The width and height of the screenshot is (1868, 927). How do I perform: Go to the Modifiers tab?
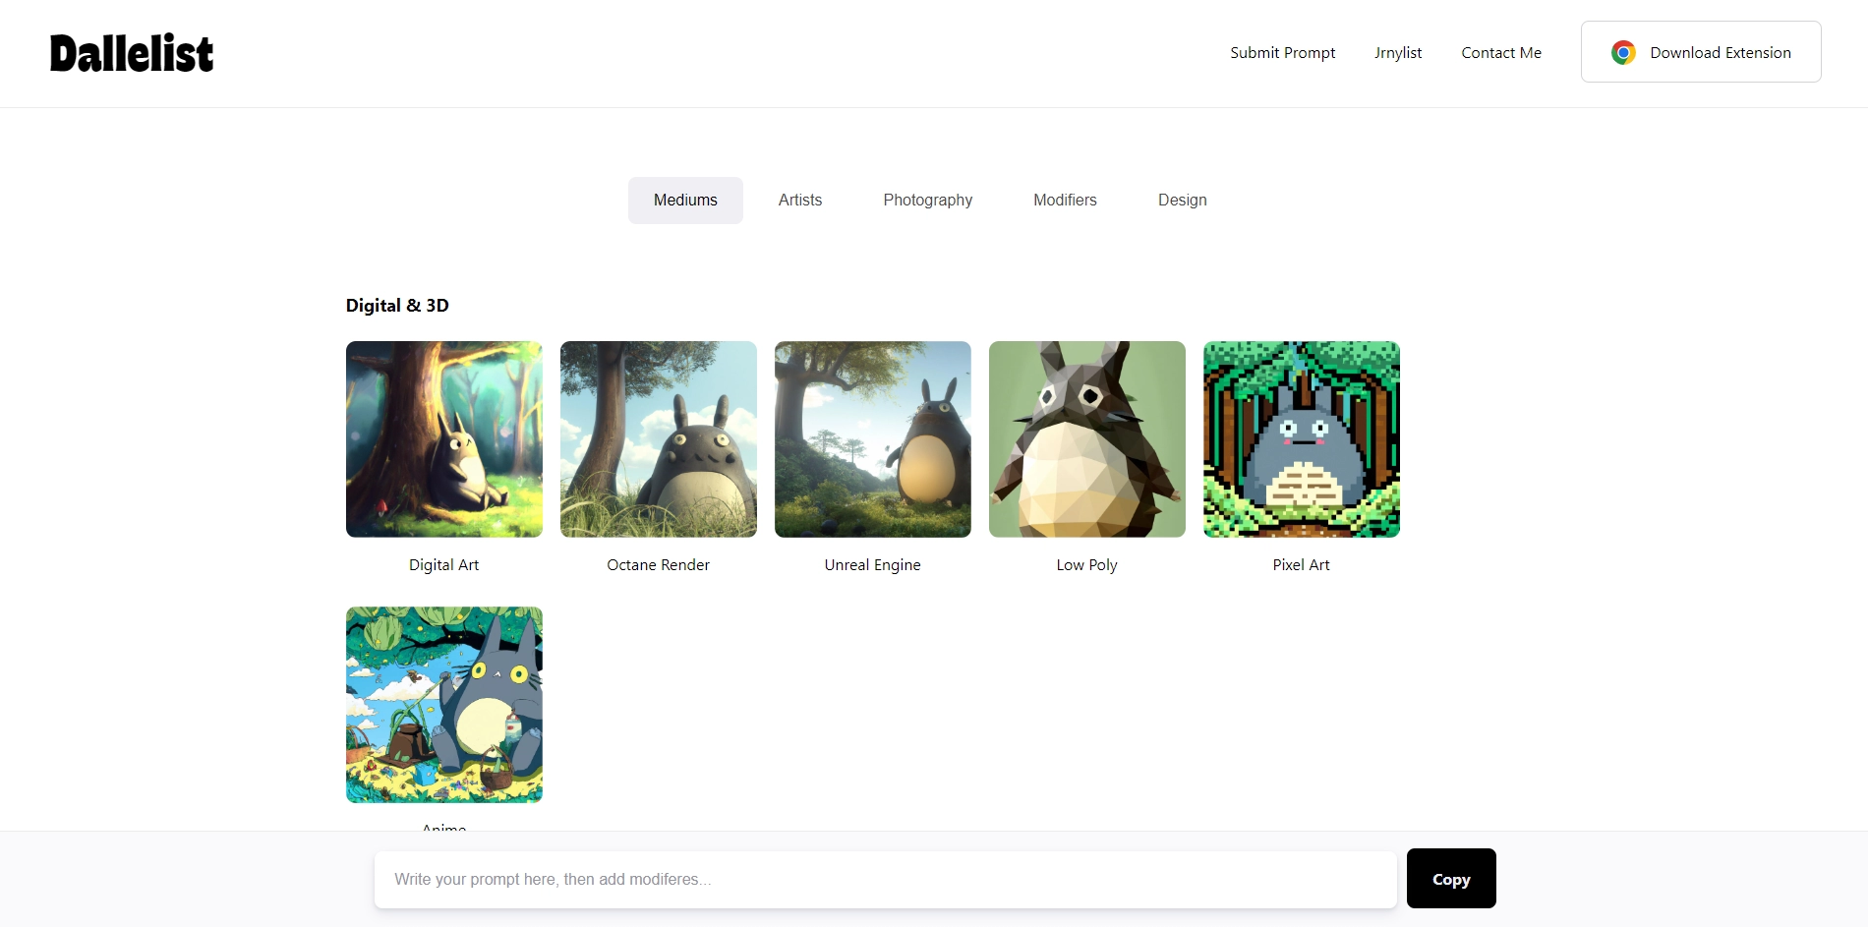coord(1065,201)
